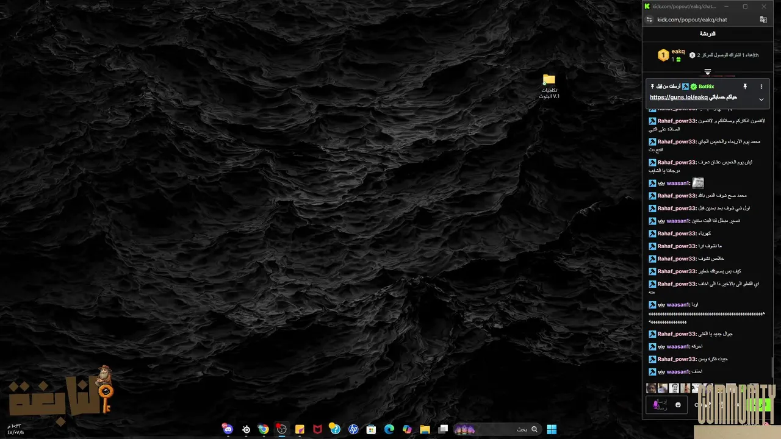Click the green gift icon beside eakq

point(678,60)
